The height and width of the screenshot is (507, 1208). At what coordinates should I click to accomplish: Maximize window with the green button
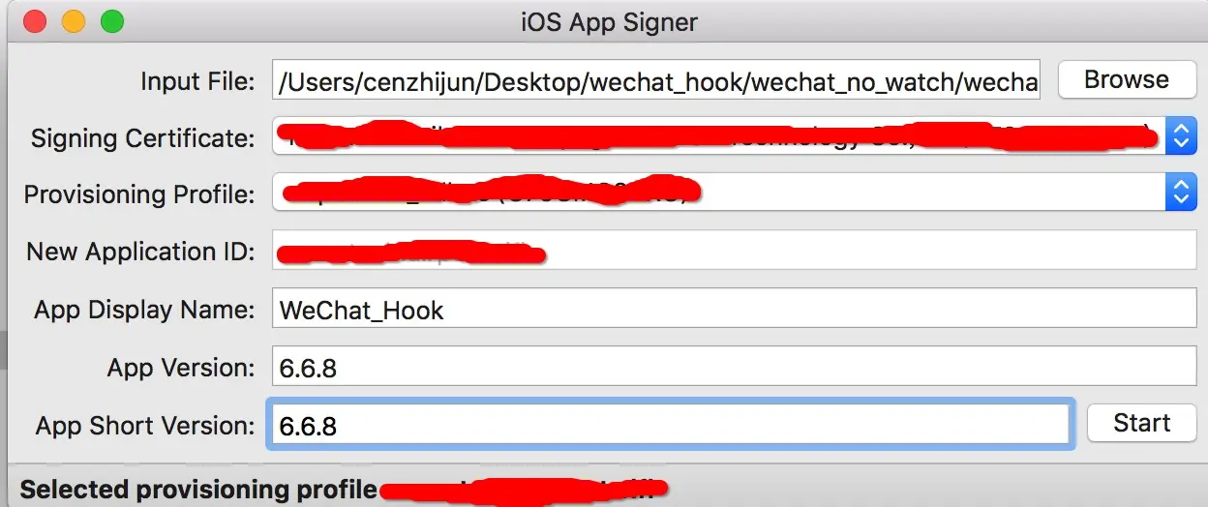[112, 20]
